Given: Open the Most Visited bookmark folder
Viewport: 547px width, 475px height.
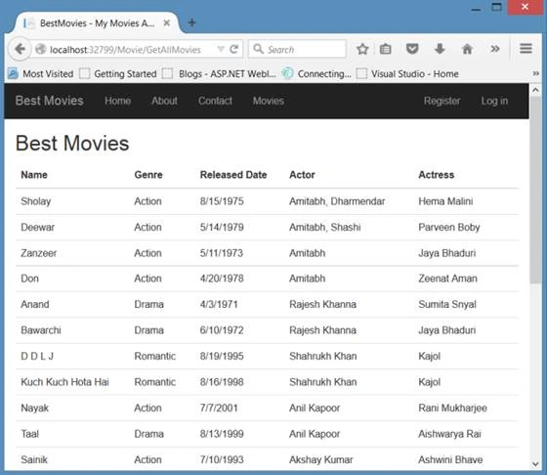Looking at the screenshot, I should [41, 73].
